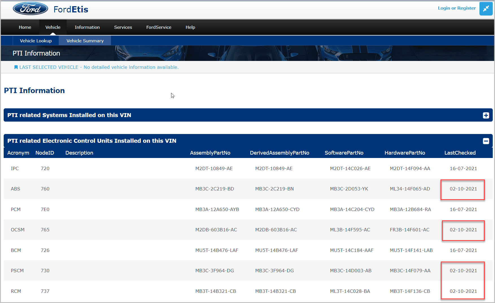Click software part M2DT-14C026-AE
The image size is (495, 303).
[x=350, y=168]
